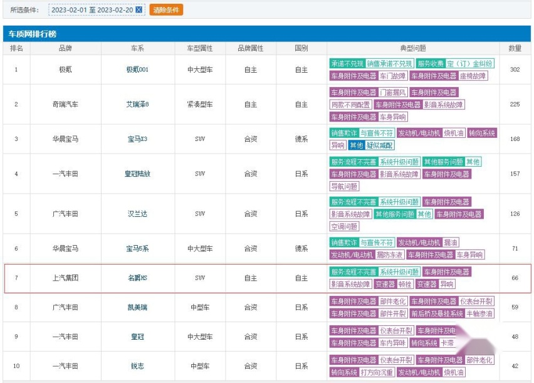
Task: Click the count value 66
Action: (515, 278)
